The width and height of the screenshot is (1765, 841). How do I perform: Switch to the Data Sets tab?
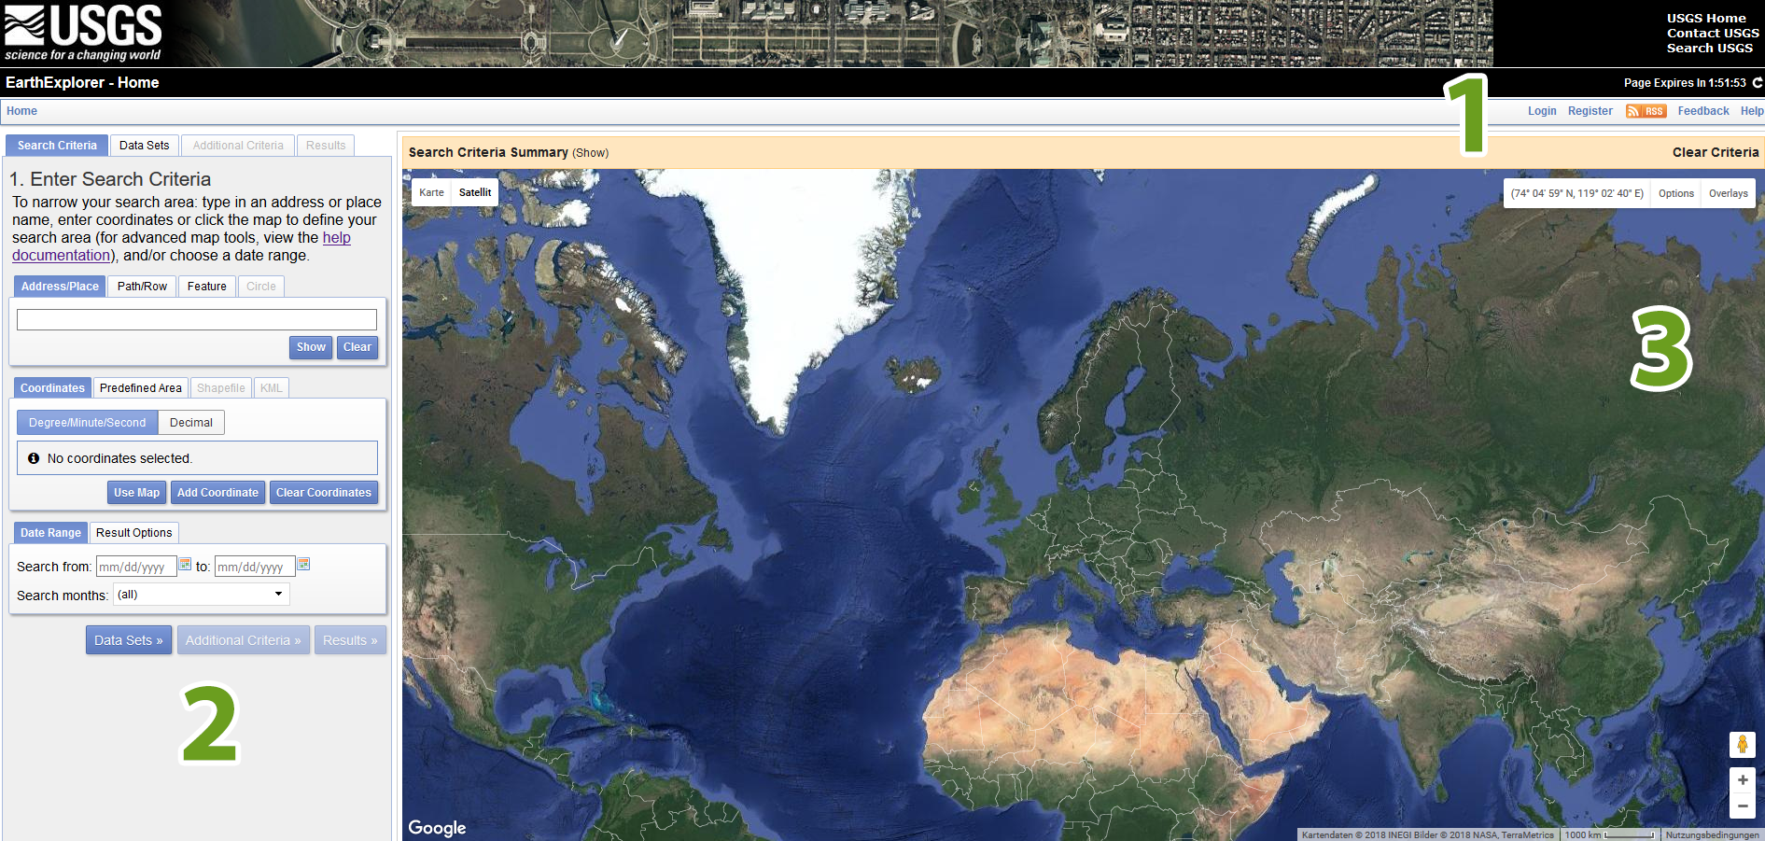[145, 146]
